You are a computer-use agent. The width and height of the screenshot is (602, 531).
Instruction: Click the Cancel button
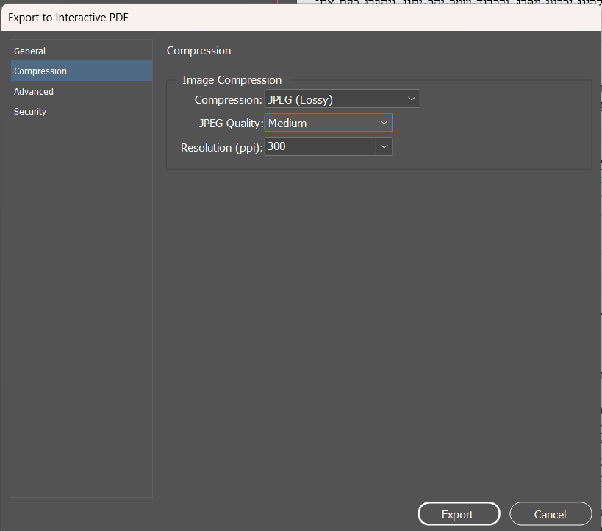pos(551,513)
